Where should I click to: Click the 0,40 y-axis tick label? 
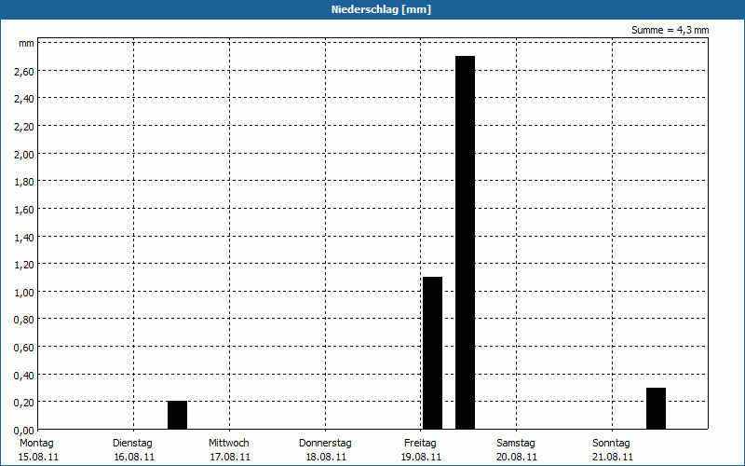[x=24, y=375]
